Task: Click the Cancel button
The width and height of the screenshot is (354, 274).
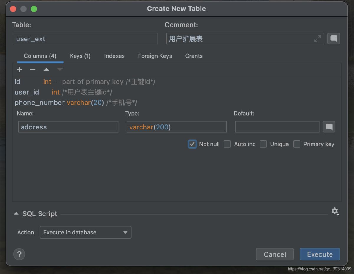Action: (x=275, y=254)
